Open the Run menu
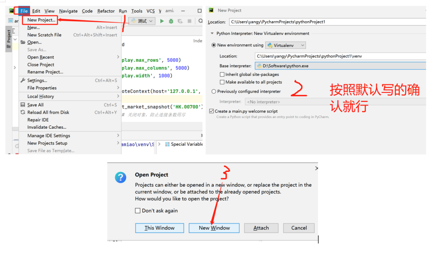The width and height of the screenshot is (432, 255). (123, 11)
